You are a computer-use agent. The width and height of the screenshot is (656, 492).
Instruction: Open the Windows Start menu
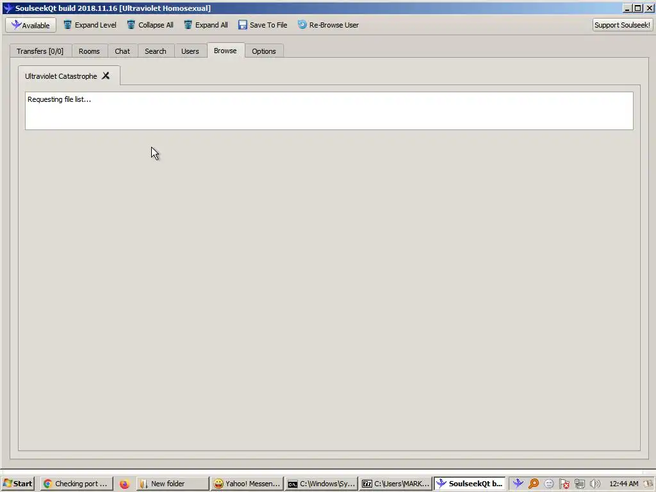point(17,484)
